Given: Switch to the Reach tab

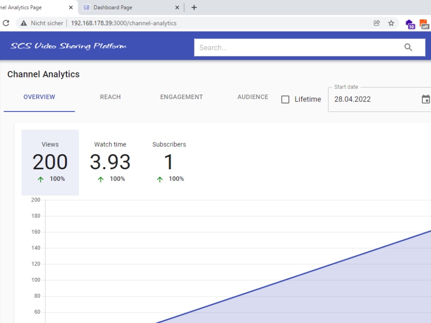Looking at the screenshot, I should click(110, 97).
